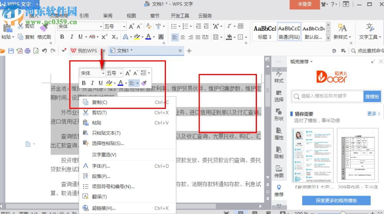Open the ribbon font size dropdown
This screenshot has width=384, height=214.
tap(124, 26)
